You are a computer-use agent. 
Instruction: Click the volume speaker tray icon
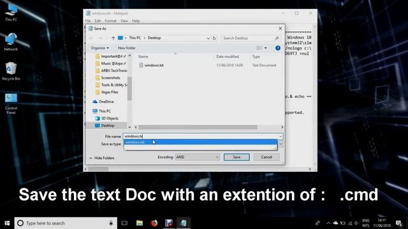point(356,223)
